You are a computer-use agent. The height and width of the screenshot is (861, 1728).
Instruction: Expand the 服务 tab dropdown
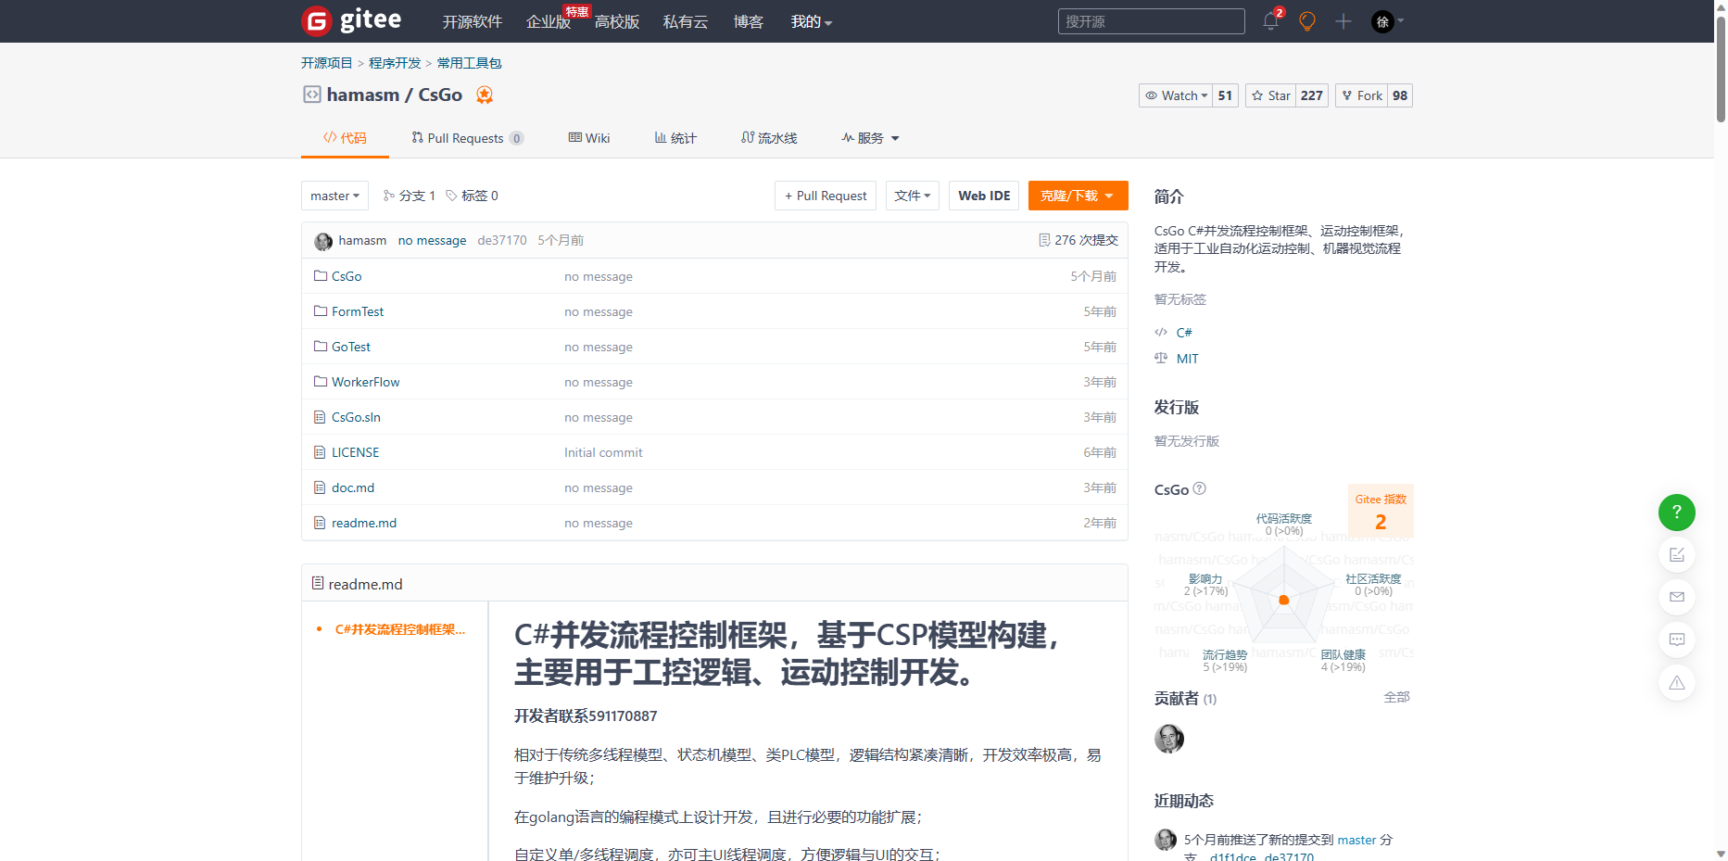[870, 138]
